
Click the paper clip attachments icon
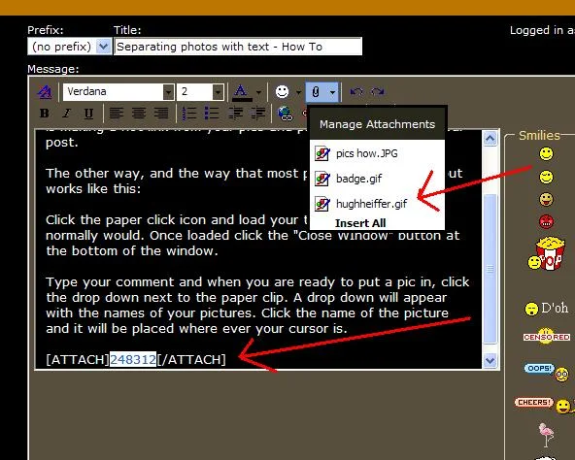[316, 91]
